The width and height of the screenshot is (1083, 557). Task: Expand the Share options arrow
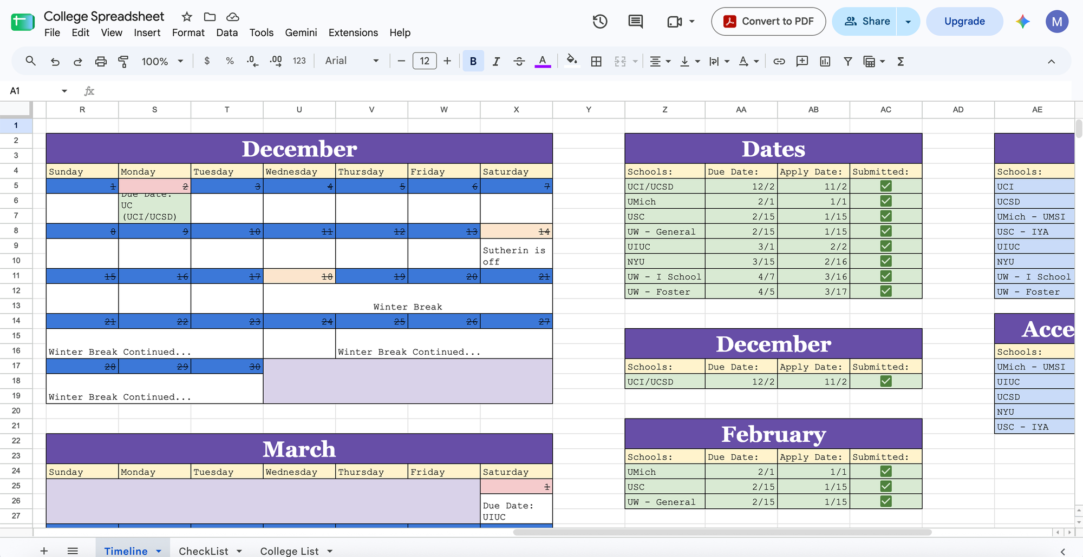point(908,22)
